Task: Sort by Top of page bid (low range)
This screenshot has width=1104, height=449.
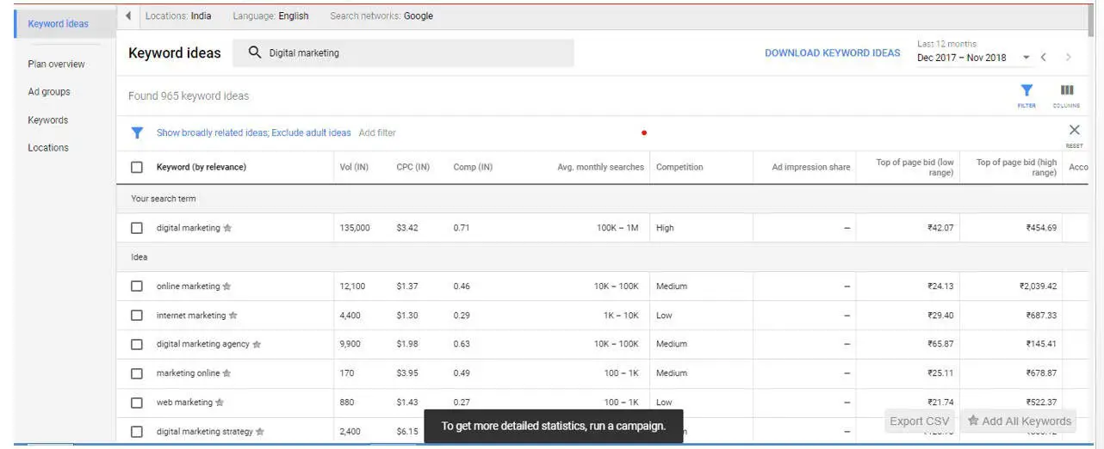Action: (x=915, y=168)
